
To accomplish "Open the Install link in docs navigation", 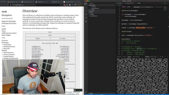I will tap(4, 29).
